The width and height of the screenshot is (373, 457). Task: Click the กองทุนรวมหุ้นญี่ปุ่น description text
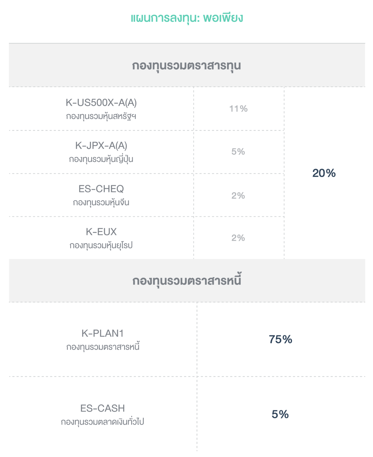click(101, 159)
